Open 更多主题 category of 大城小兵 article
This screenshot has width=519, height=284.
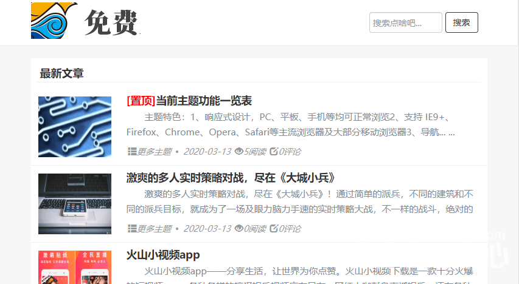click(155, 229)
